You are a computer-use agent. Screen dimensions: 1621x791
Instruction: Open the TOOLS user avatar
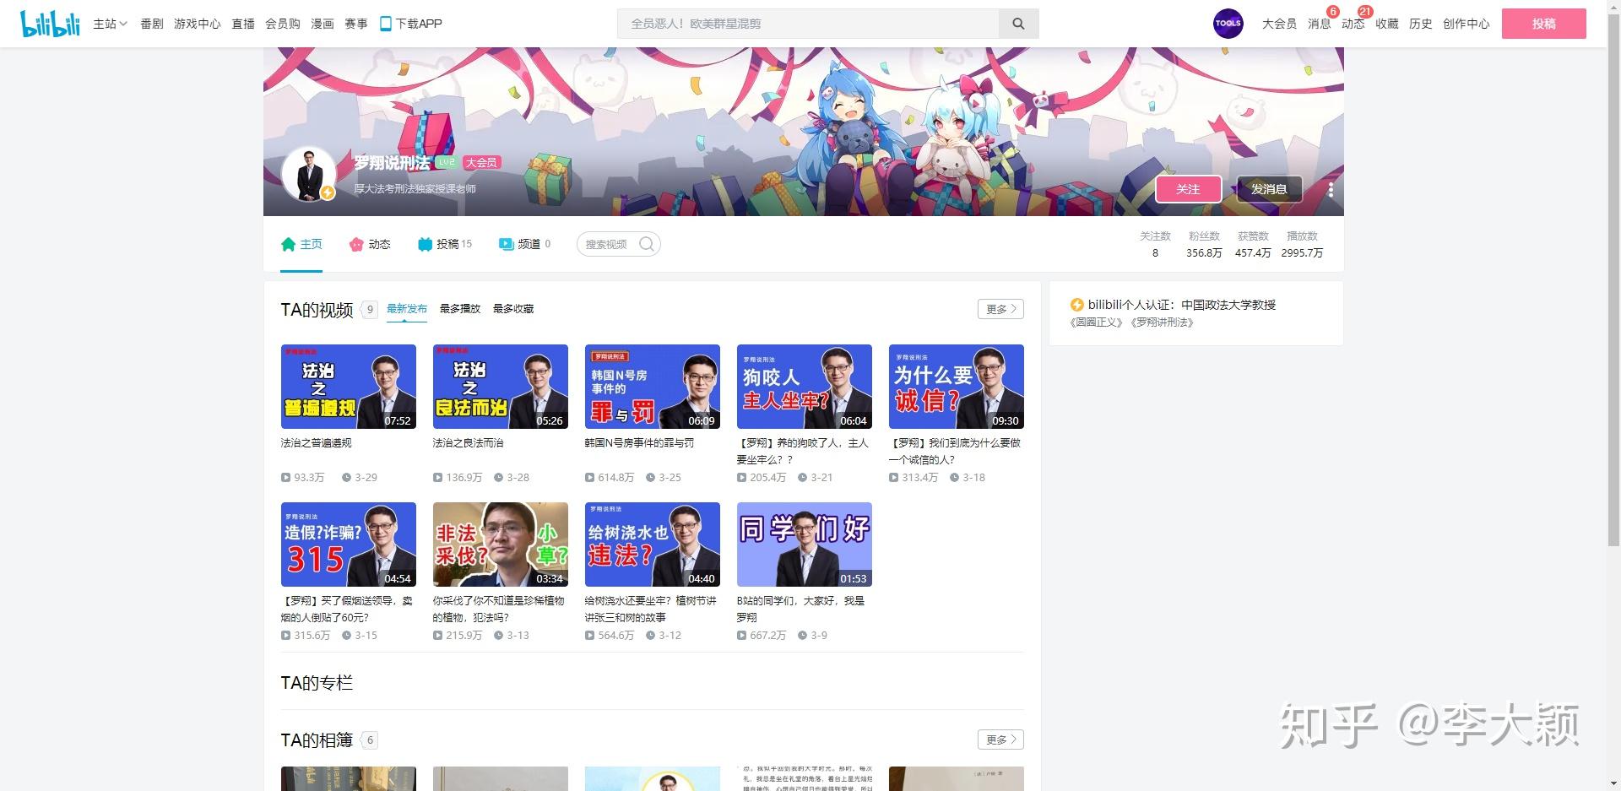1228,24
